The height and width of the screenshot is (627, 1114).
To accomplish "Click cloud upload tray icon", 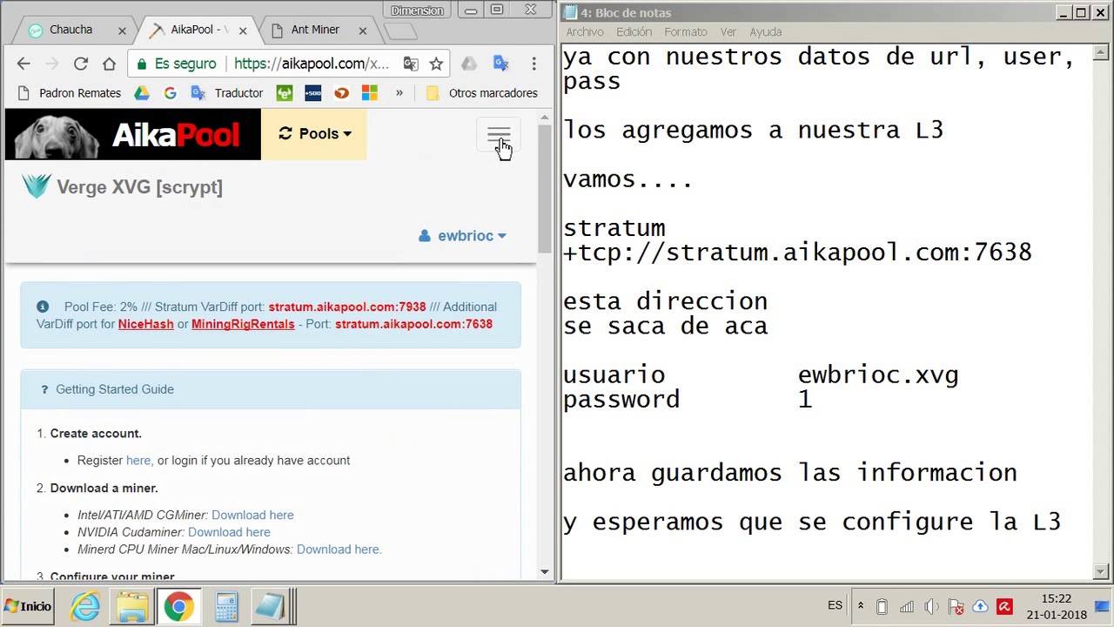I will (980, 606).
